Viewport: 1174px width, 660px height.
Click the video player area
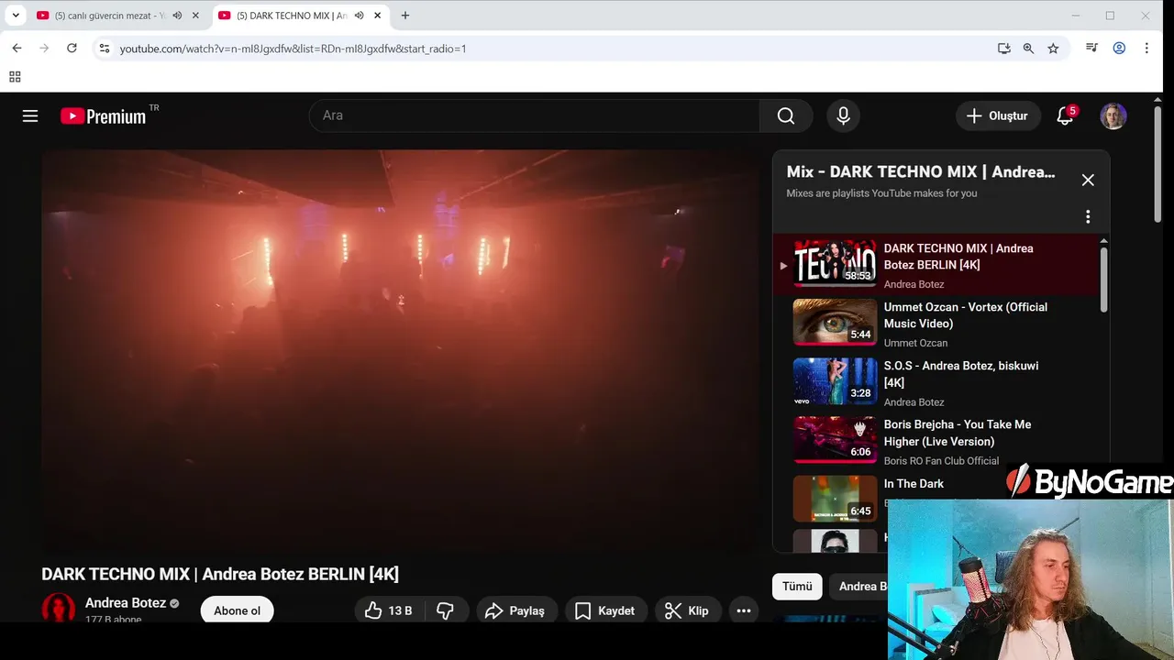coord(401,351)
